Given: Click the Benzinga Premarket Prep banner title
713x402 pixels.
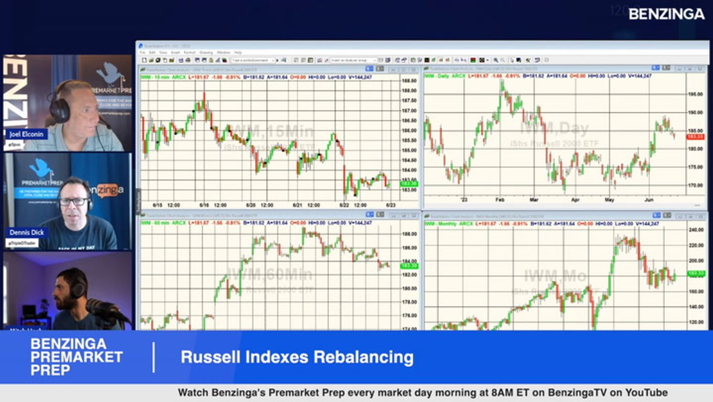Looking at the screenshot, I should pyautogui.click(x=77, y=357).
